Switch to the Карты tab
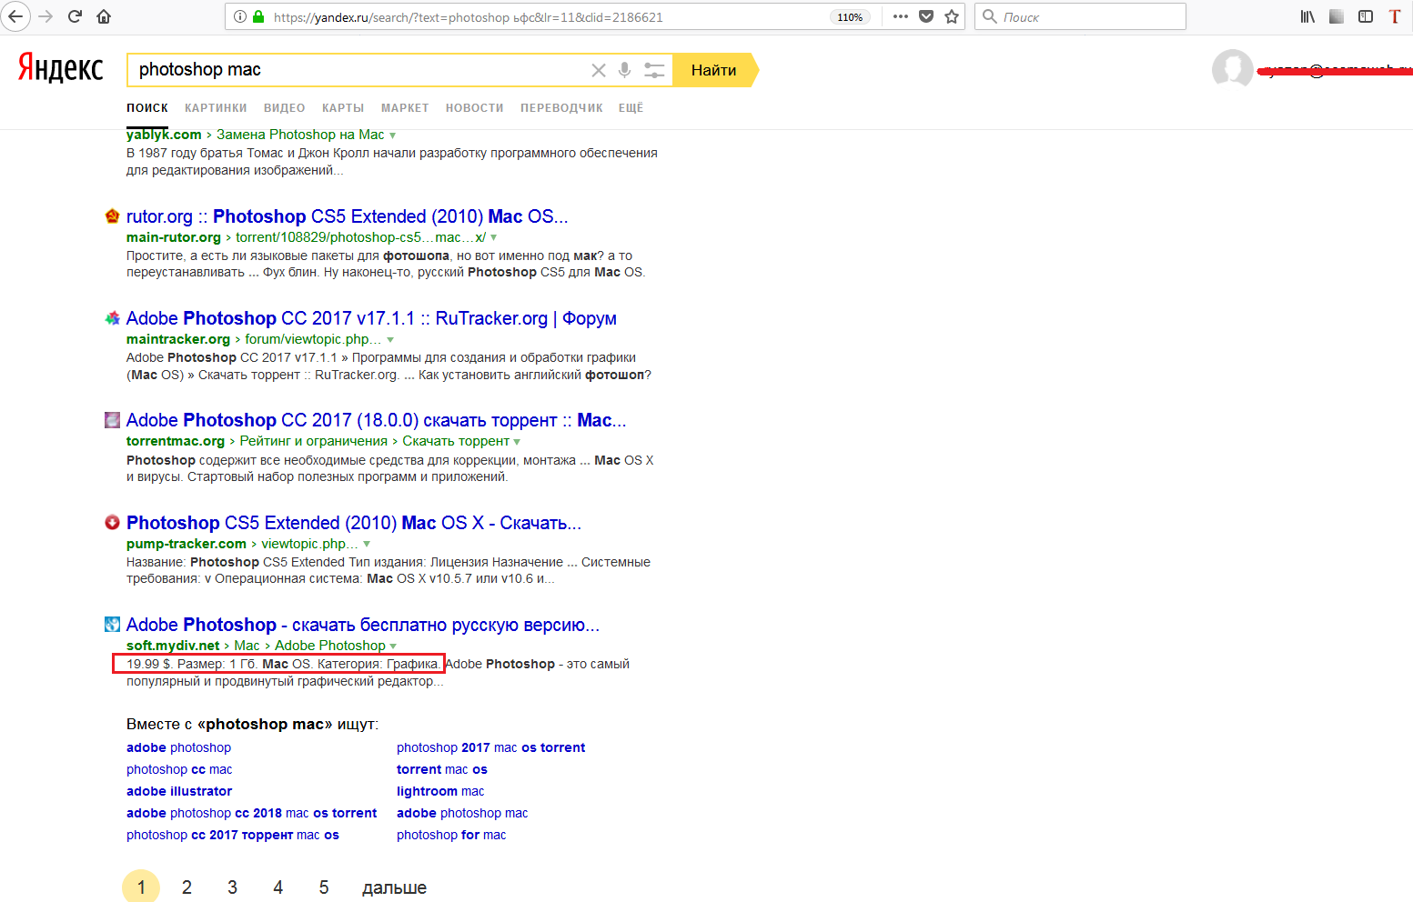This screenshot has width=1413, height=902. (x=343, y=107)
